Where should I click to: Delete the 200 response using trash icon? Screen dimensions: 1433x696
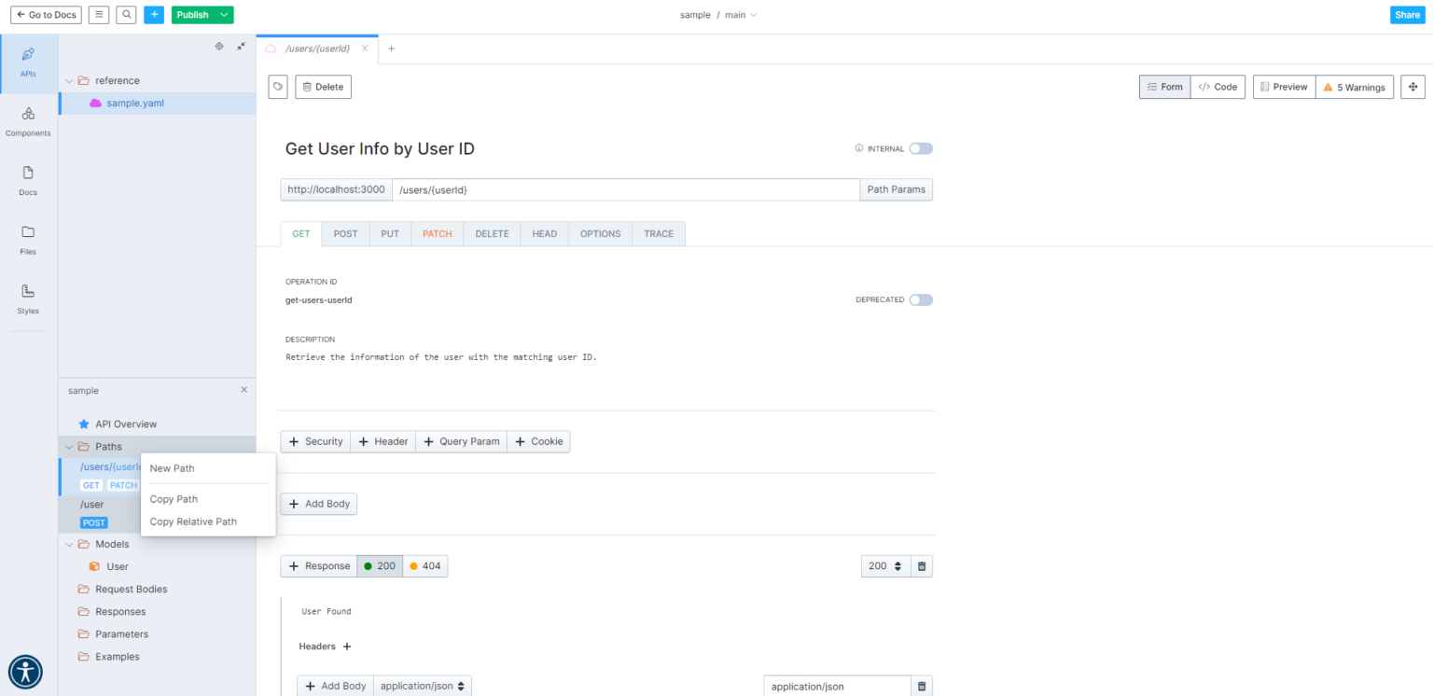point(922,566)
